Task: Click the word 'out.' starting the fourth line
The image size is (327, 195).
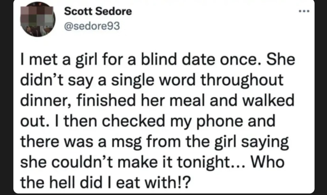Action: point(33,121)
